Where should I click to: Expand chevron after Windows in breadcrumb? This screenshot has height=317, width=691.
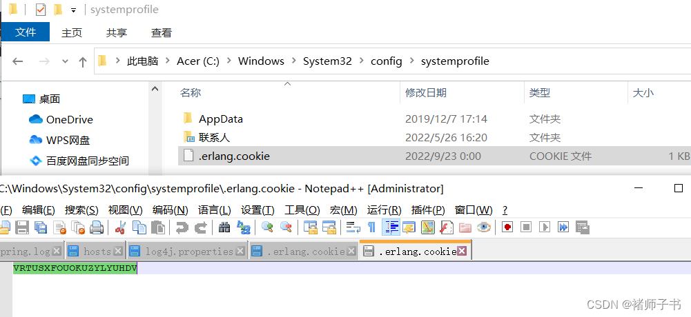tap(293, 61)
